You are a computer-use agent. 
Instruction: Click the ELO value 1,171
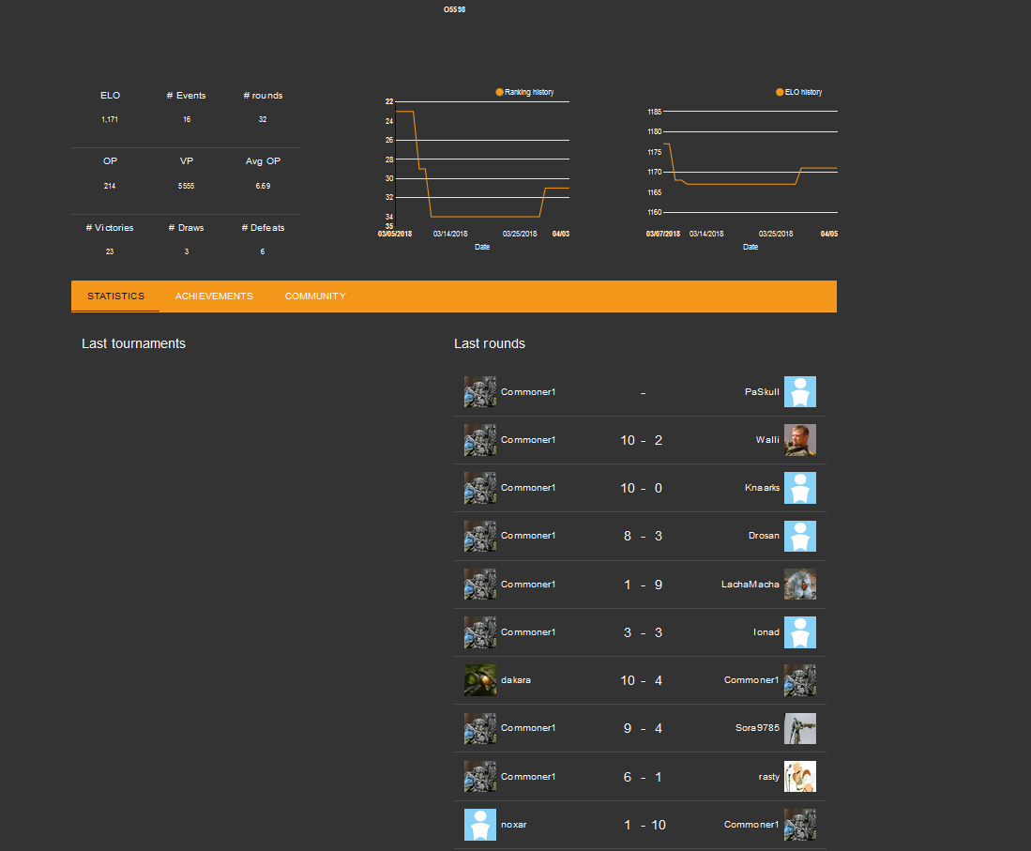click(x=110, y=120)
